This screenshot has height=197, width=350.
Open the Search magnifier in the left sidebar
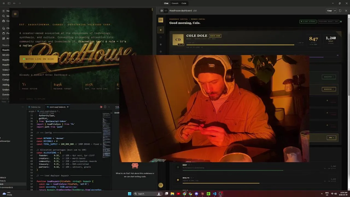coord(4,16)
